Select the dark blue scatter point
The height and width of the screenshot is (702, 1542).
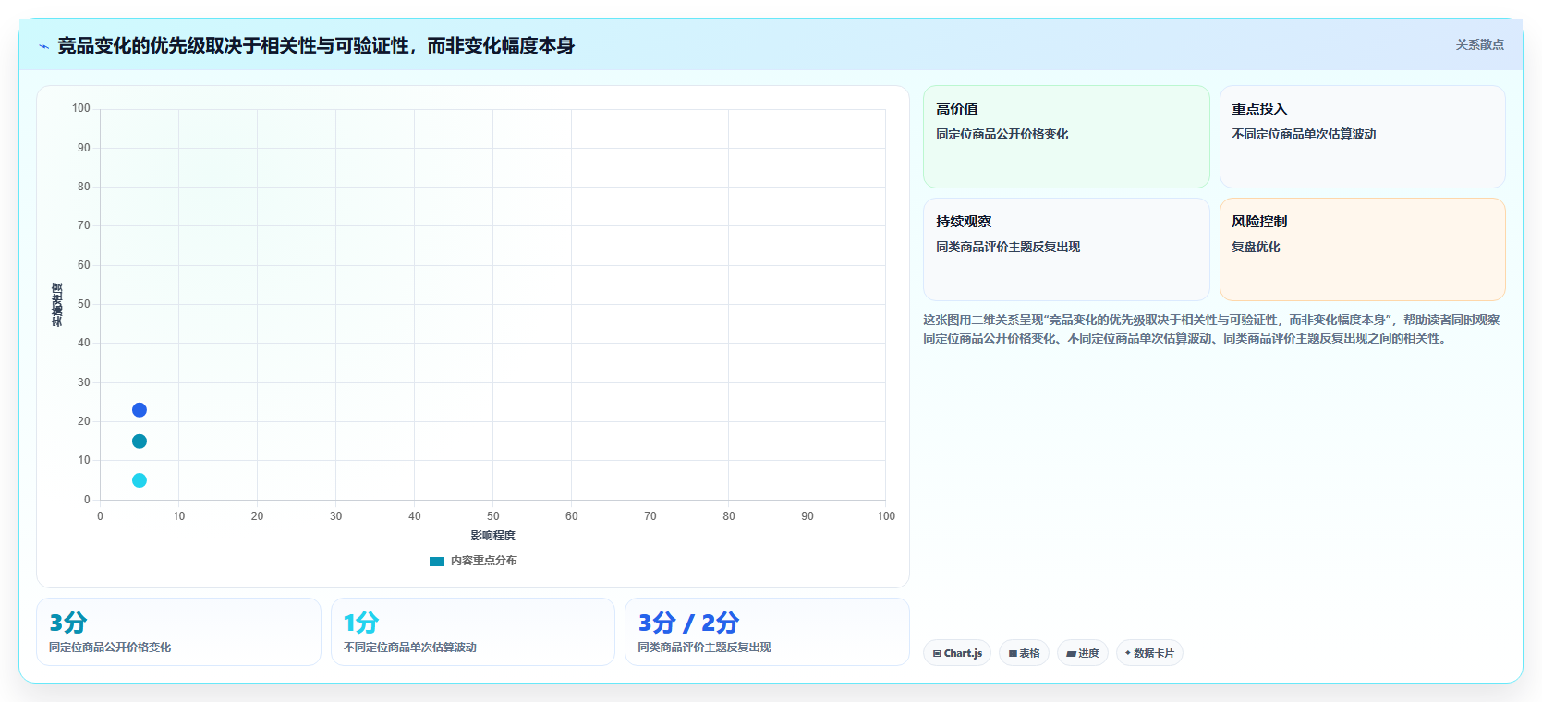140,410
